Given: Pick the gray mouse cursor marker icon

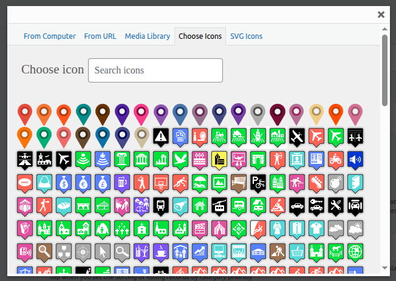Looking at the screenshot, I should point(102,253).
